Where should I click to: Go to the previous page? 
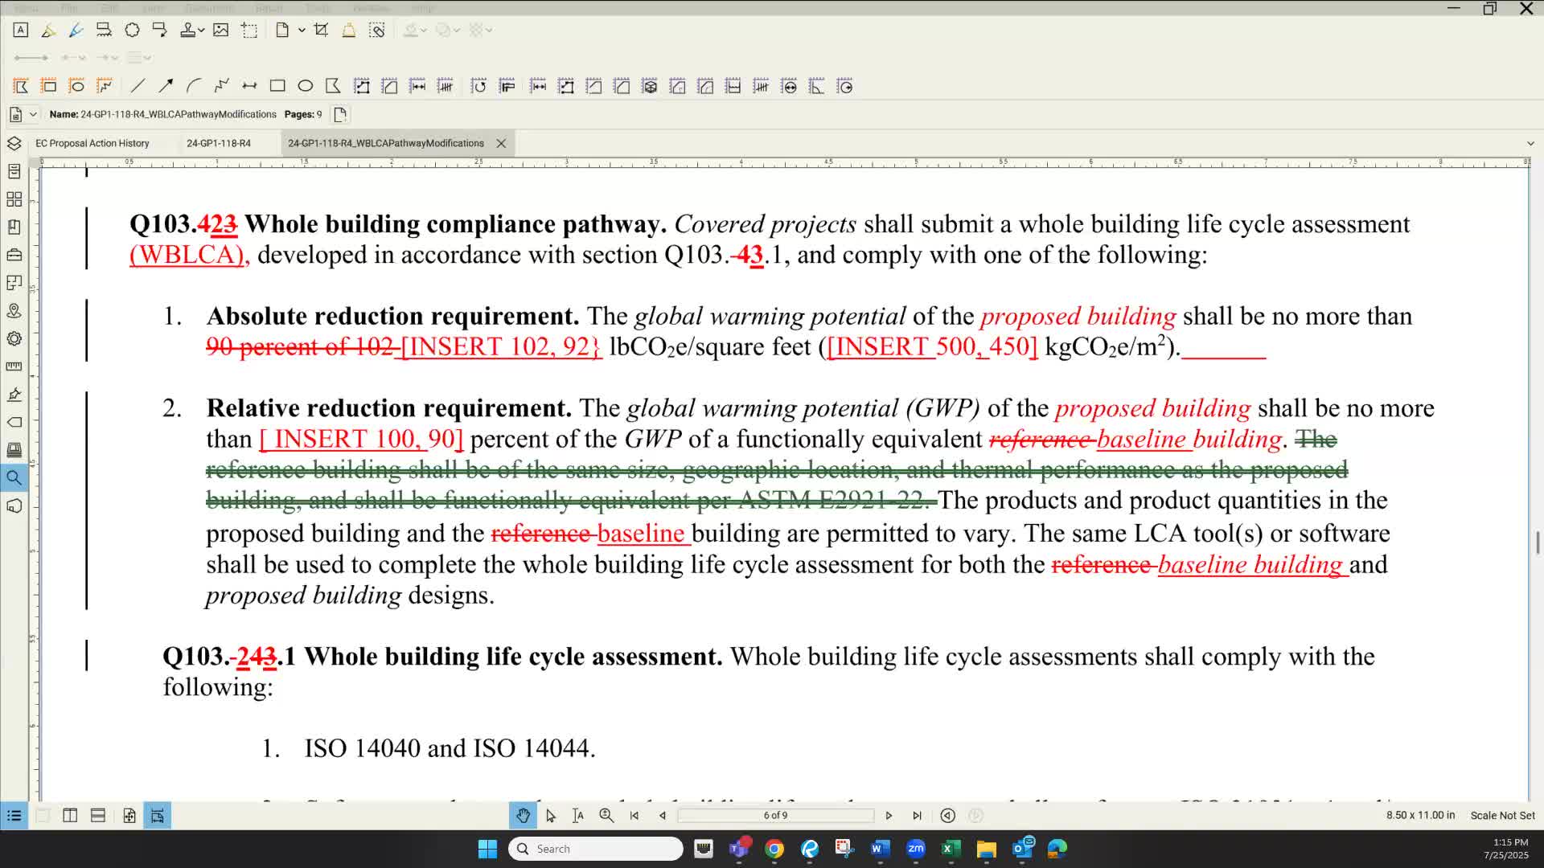[663, 816]
